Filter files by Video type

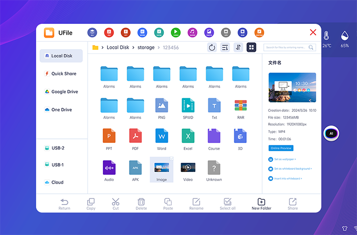coord(175,33)
